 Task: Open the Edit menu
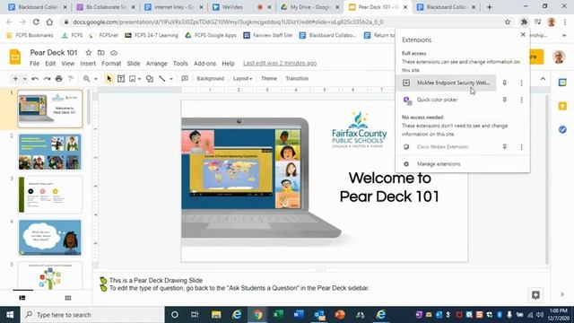click(50, 64)
